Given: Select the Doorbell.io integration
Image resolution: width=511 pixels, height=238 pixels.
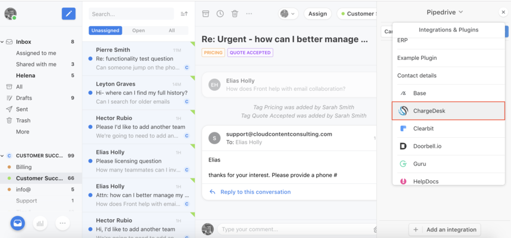Looking at the screenshot, I should (449, 146).
